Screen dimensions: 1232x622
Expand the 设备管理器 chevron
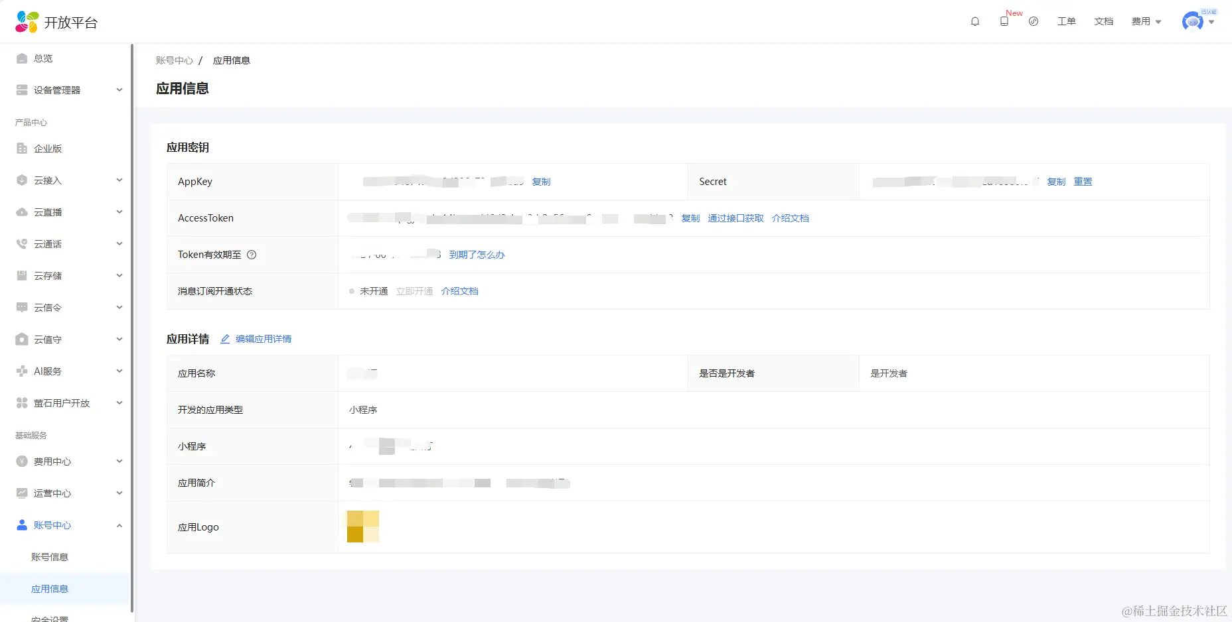[x=119, y=90]
